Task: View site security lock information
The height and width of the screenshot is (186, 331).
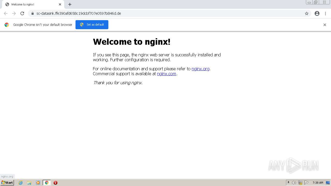Action: pos(32,13)
